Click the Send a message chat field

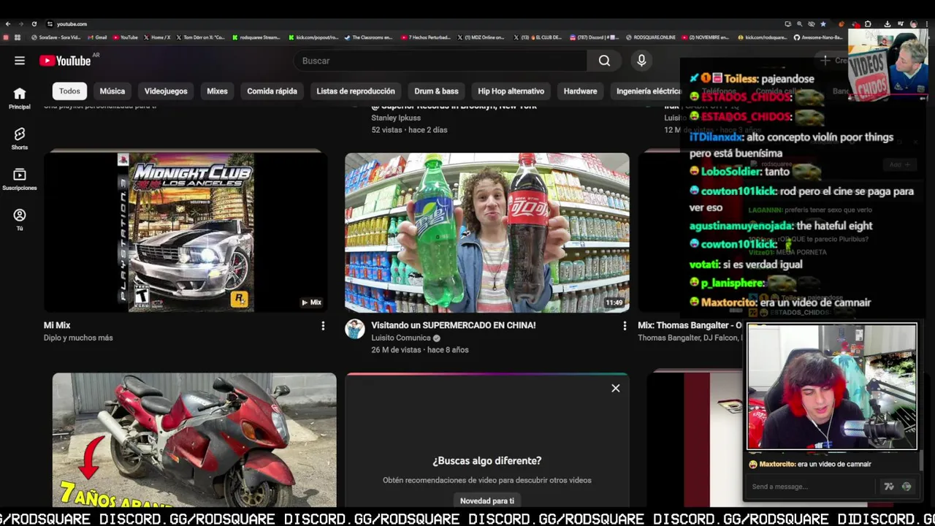click(811, 487)
